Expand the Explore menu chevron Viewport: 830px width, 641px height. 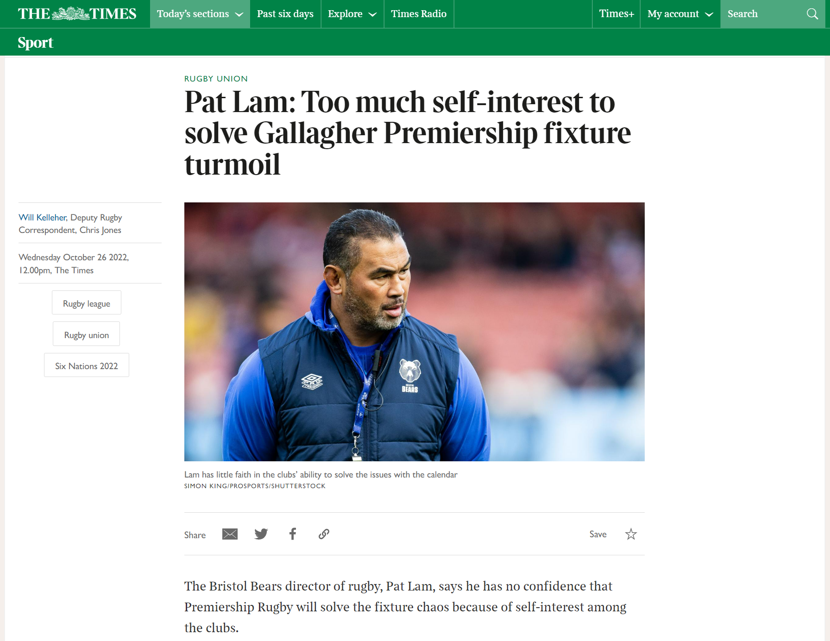(x=372, y=14)
